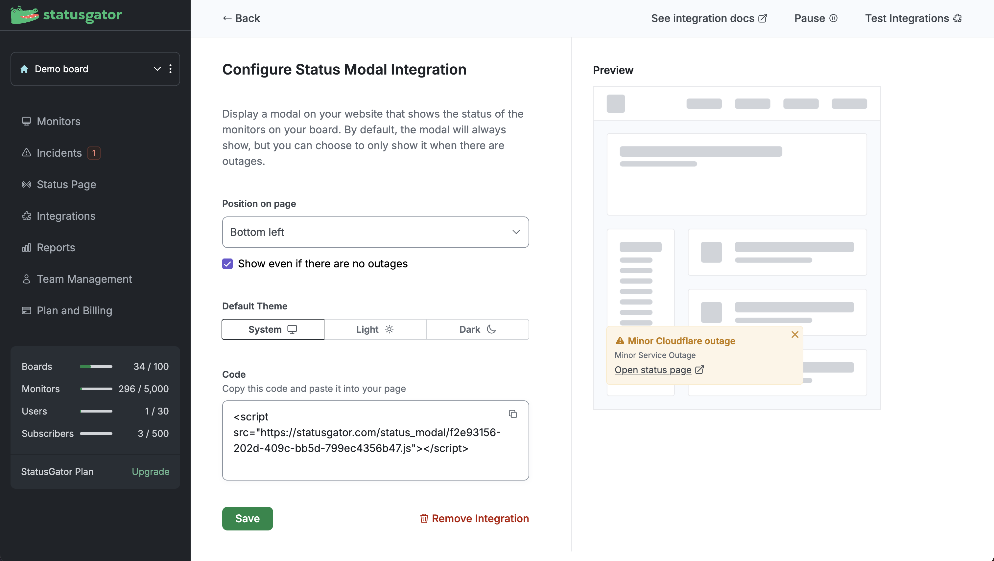Go to Reports in the sidebar
This screenshot has height=561, width=994.
tap(56, 248)
